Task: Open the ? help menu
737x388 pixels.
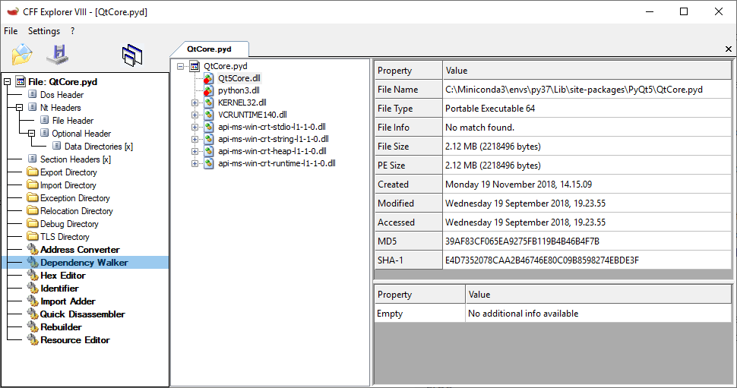Action: (72, 31)
